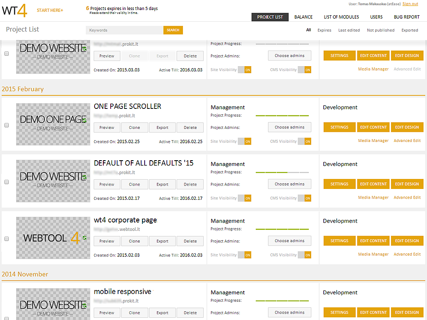Screen dimensions: 427x320
Task: Click refresh icon on mobile responsive thumbnail
Action: pyautogui.click(x=84, y=305)
